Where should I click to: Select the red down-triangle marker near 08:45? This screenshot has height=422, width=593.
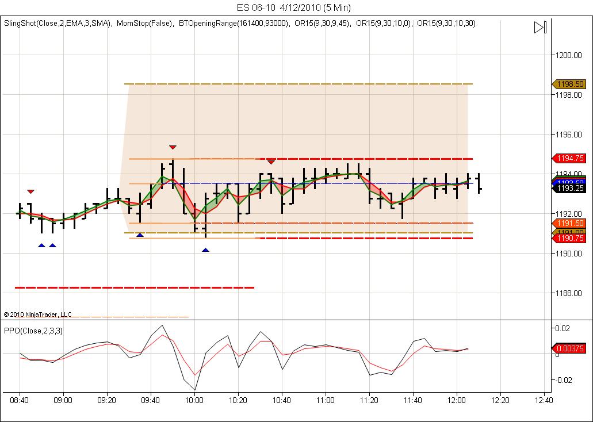pyautogui.click(x=30, y=191)
